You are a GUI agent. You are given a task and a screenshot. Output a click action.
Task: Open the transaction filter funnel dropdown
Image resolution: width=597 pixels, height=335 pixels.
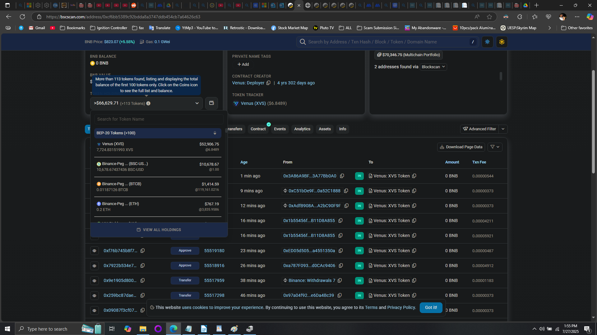[x=495, y=147]
